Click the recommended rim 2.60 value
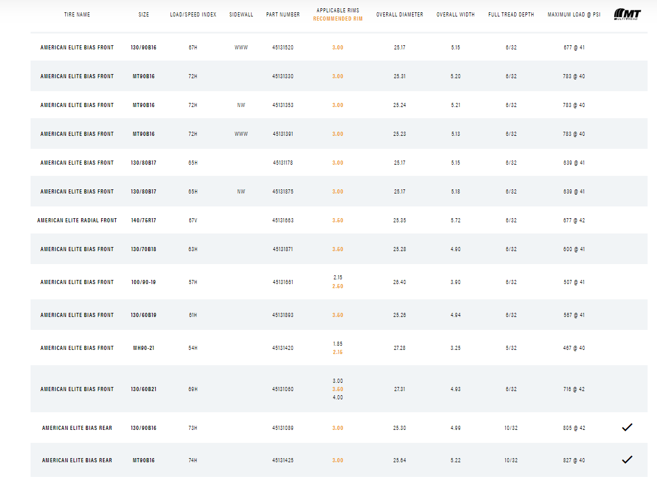 (337, 286)
